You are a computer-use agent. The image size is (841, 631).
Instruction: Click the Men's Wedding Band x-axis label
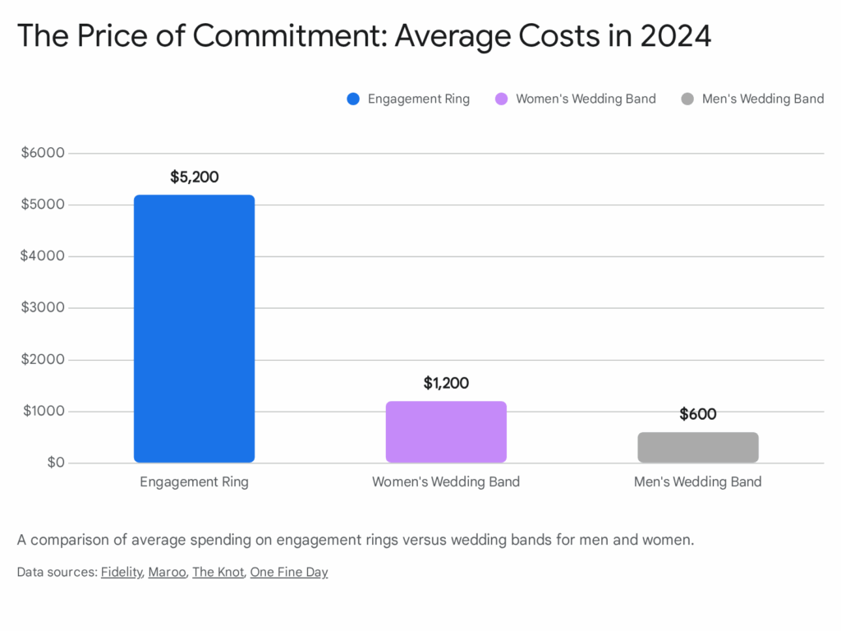pos(697,482)
